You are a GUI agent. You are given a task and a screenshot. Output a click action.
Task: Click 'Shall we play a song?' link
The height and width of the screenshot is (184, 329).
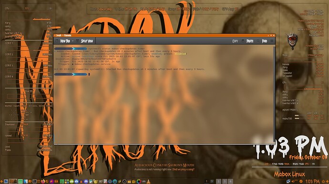tap(183, 169)
